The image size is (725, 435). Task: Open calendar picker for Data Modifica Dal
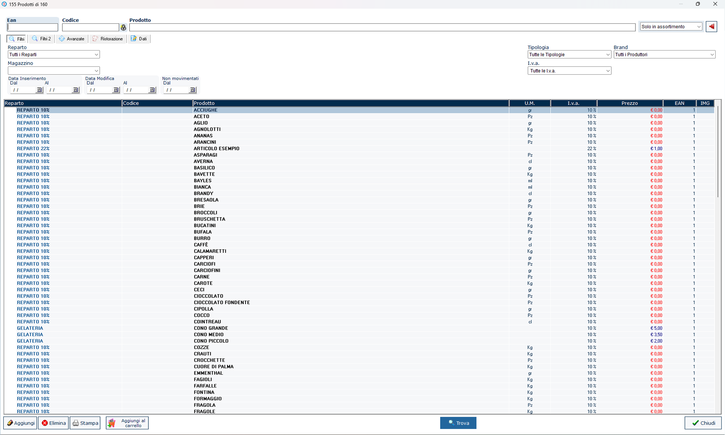tap(116, 90)
